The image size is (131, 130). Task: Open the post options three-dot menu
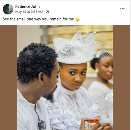(122, 9)
